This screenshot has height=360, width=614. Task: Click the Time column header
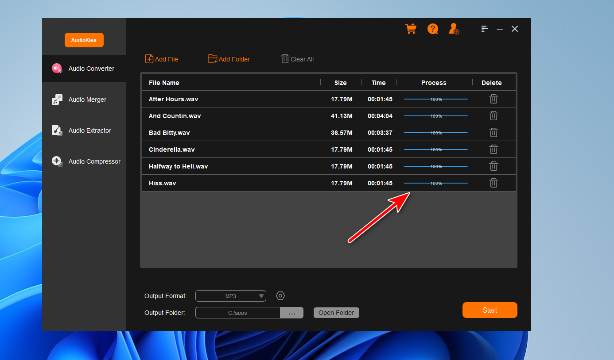[x=379, y=83]
